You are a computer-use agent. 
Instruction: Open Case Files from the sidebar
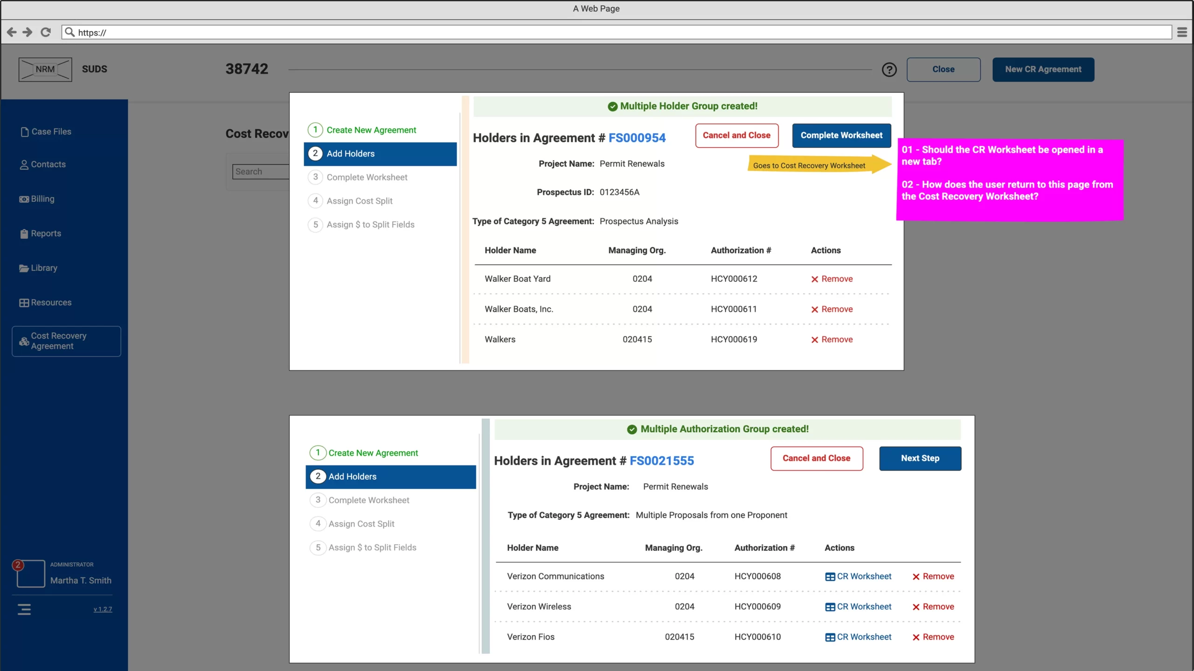tap(51, 131)
